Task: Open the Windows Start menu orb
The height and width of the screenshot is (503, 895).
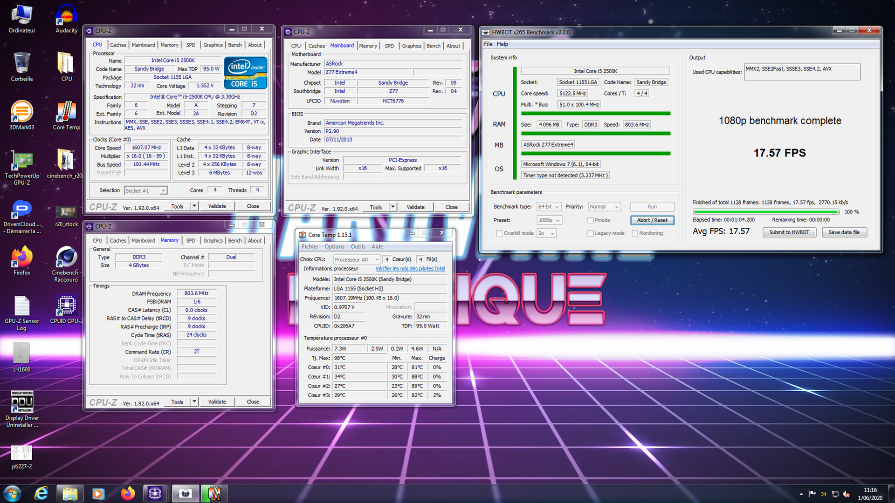Action: tap(12, 493)
